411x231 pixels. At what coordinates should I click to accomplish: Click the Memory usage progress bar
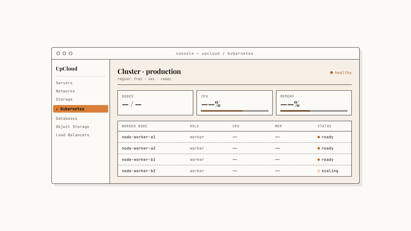pyautogui.click(x=314, y=111)
